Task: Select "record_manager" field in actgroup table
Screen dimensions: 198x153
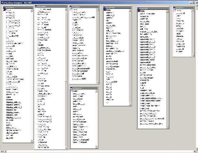Action: 113,66
